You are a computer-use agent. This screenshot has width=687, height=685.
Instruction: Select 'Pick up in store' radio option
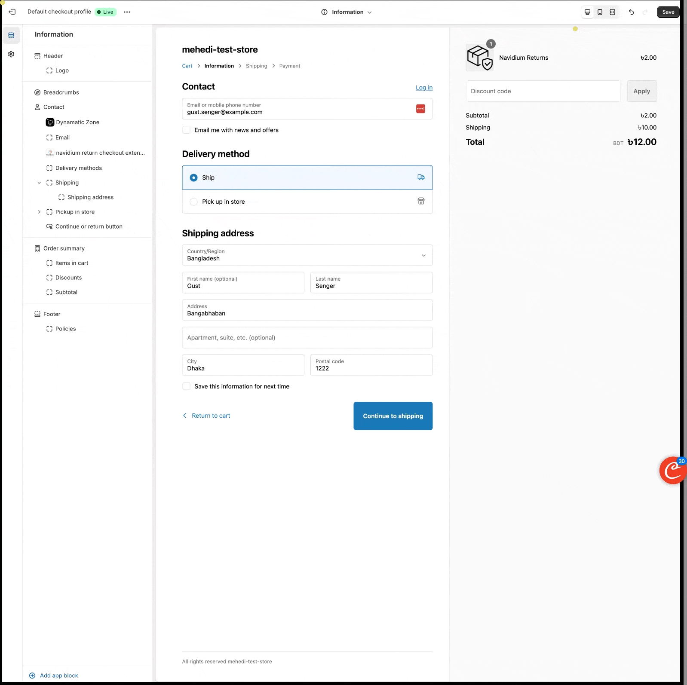(x=194, y=202)
